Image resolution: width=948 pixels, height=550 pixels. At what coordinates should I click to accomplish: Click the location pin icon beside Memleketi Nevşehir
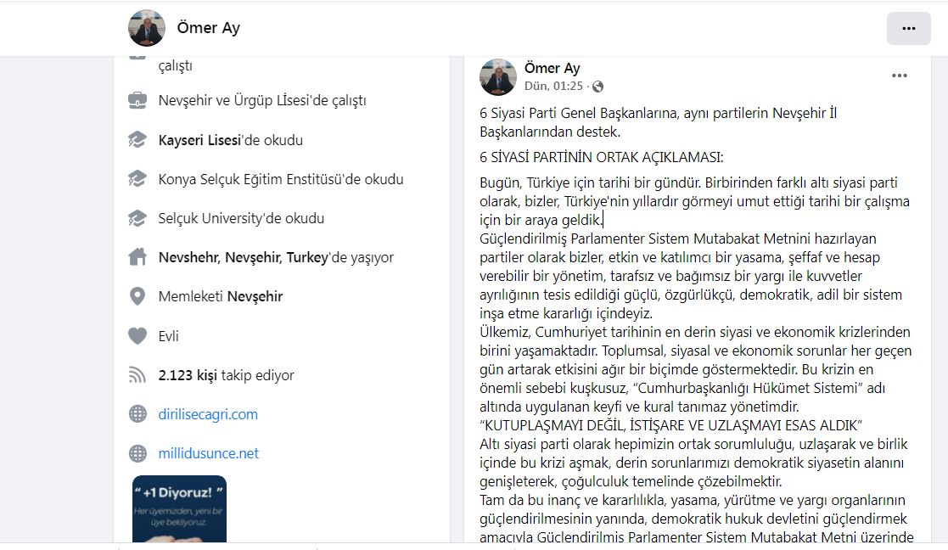(x=137, y=296)
